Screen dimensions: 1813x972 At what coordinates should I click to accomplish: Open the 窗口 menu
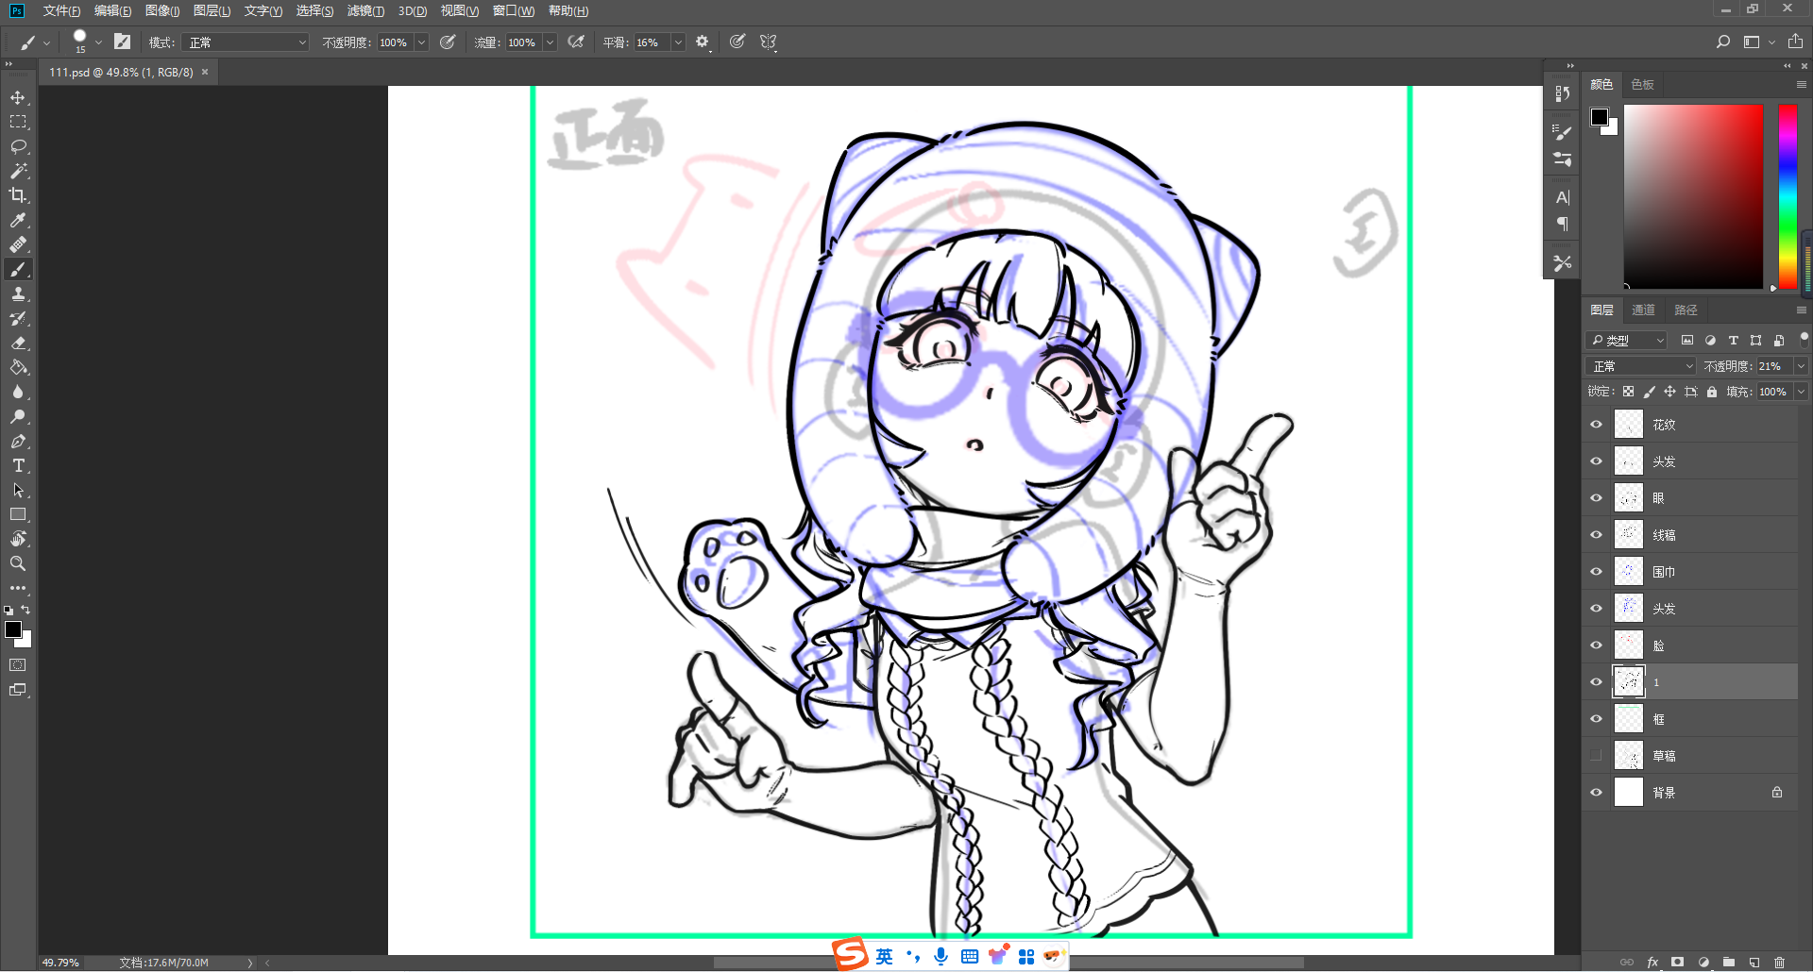pyautogui.click(x=514, y=11)
